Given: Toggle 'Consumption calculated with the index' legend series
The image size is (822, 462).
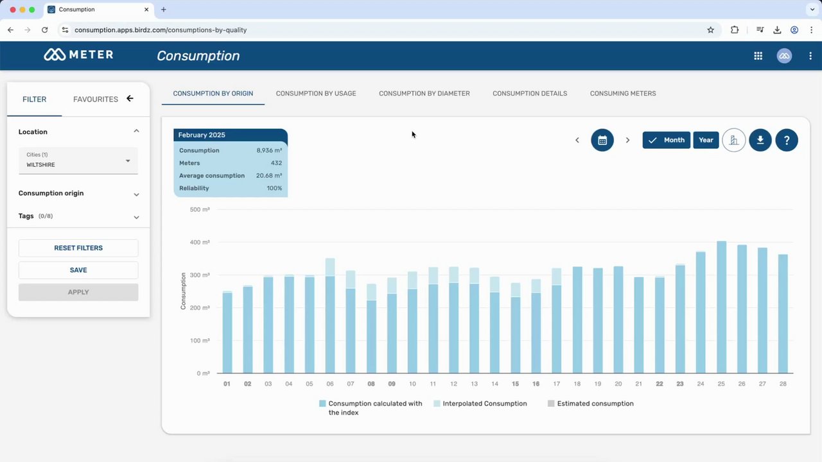Looking at the screenshot, I should coord(371,408).
